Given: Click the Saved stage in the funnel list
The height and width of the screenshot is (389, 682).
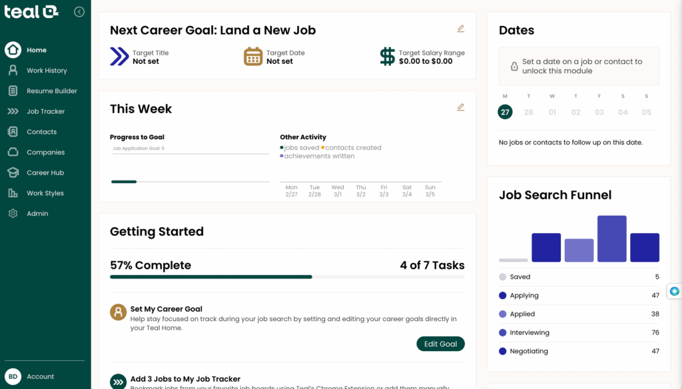Looking at the screenshot, I should 520,276.
